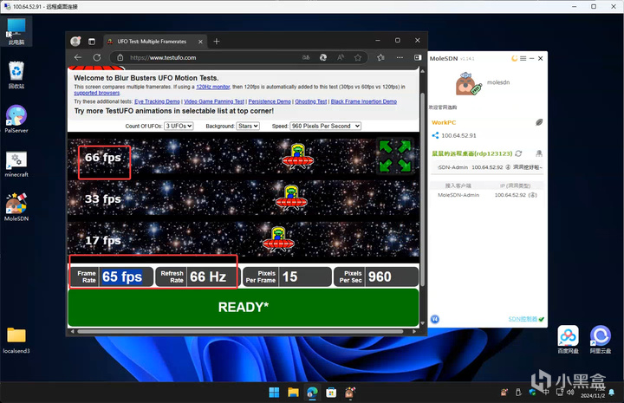Switch to Edge in the taskbar
The width and height of the screenshot is (624, 403).
312,393
